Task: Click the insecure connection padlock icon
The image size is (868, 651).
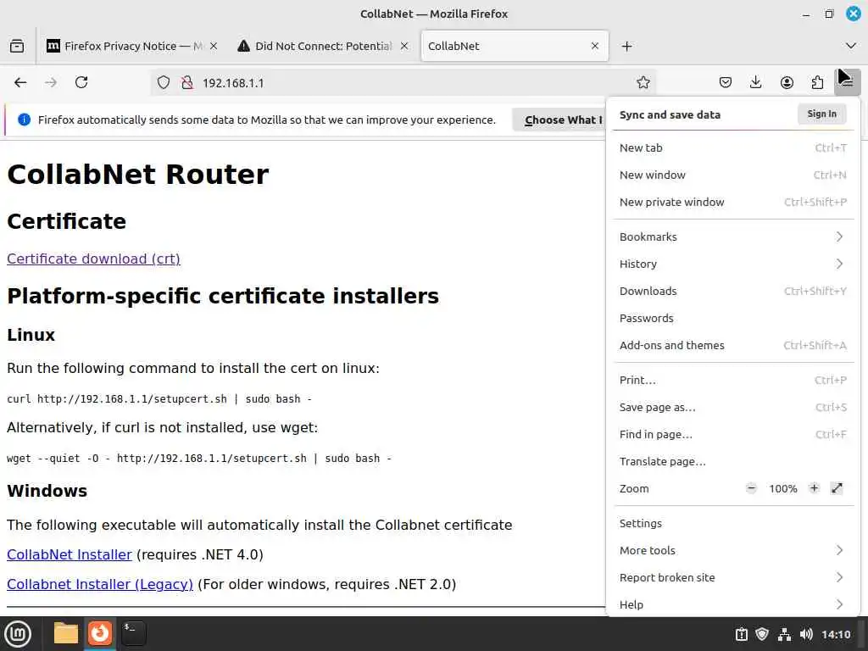Action: click(x=187, y=82)
